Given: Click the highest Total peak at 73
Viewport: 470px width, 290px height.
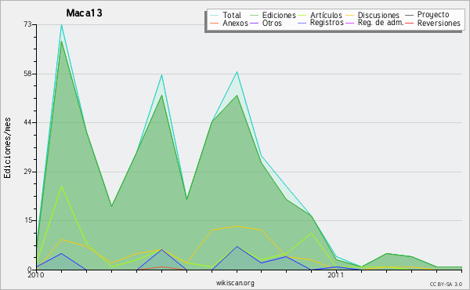Looking at the screenshot, I should 61,24.
